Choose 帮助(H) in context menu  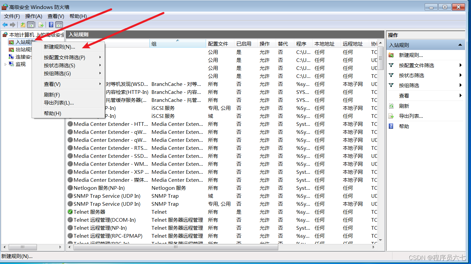(x=68, y=114)
